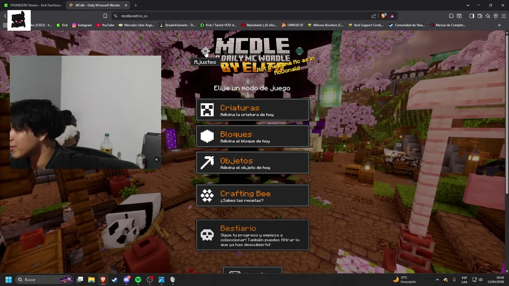Viewport: 509px width, 286px height.
Task: Close the MCdle browser tab
Action: [x=126, y=5]
